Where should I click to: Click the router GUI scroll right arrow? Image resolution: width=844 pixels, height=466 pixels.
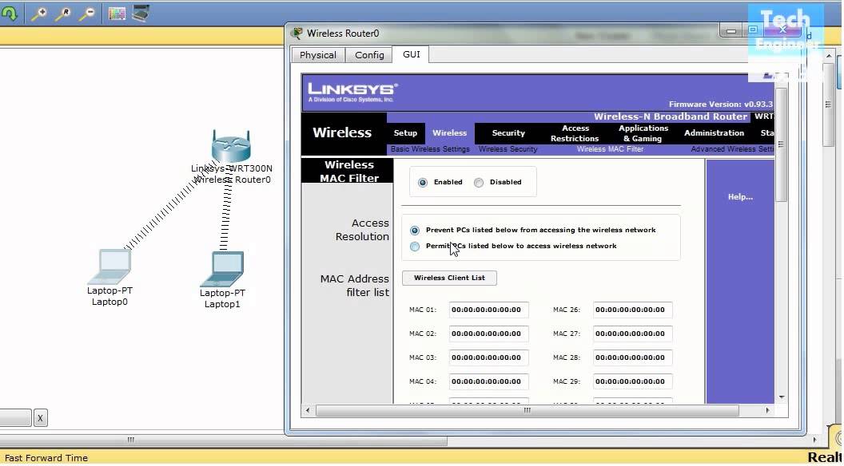coord(767,410)
